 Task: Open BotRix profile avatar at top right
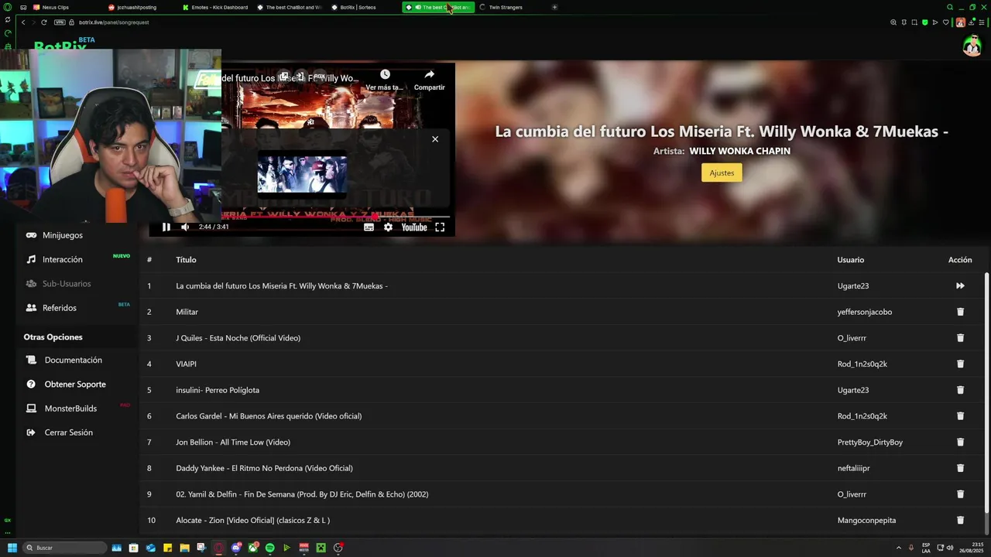point(972,46)
